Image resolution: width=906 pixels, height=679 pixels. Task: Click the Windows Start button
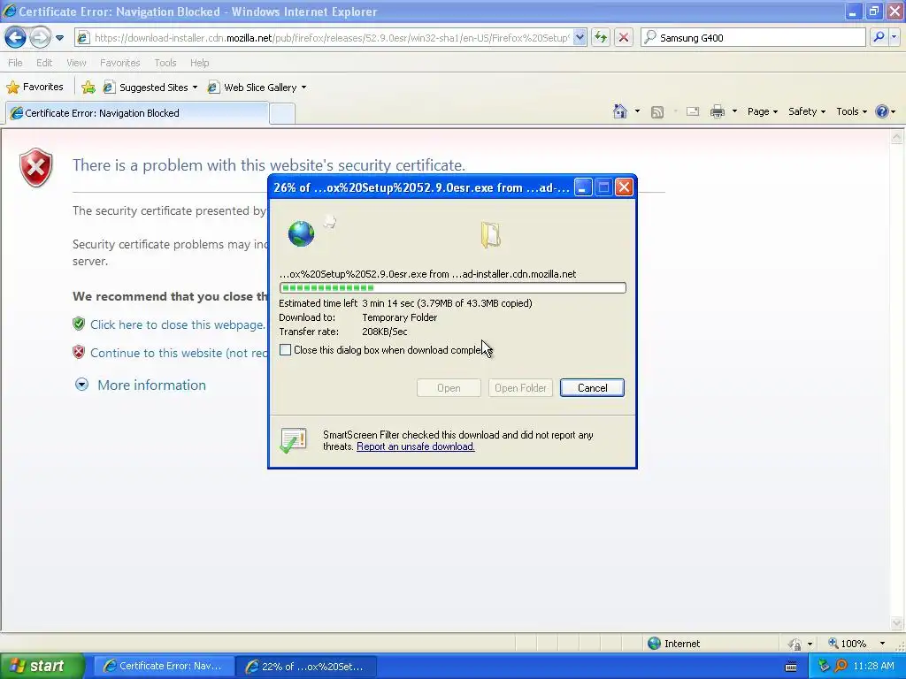pyautogui.click(x=42, y=666)
